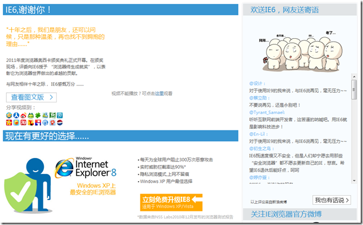
Task: Share to Sina Weibo eye icon
Action: (23, 115)
